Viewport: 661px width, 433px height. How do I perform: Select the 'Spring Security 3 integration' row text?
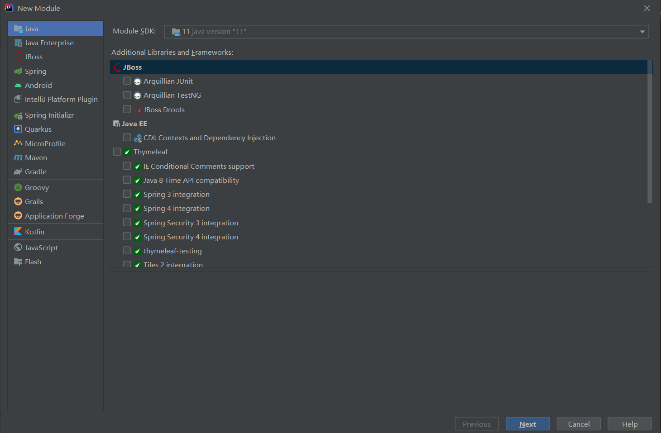pos(191,223)
